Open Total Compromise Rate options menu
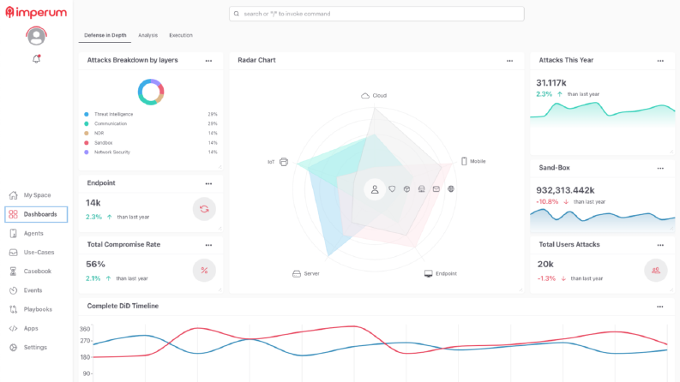Image resolution: width=680 pixels, height=382 pixels. pyautogui.click(x=208, y=245)
